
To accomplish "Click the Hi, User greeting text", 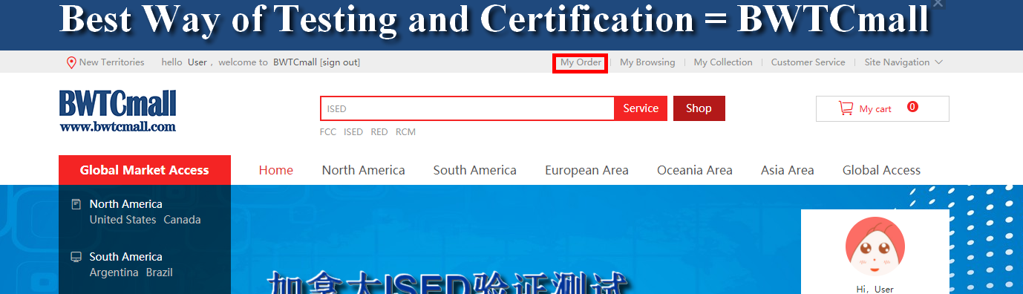I will (875, 289).
